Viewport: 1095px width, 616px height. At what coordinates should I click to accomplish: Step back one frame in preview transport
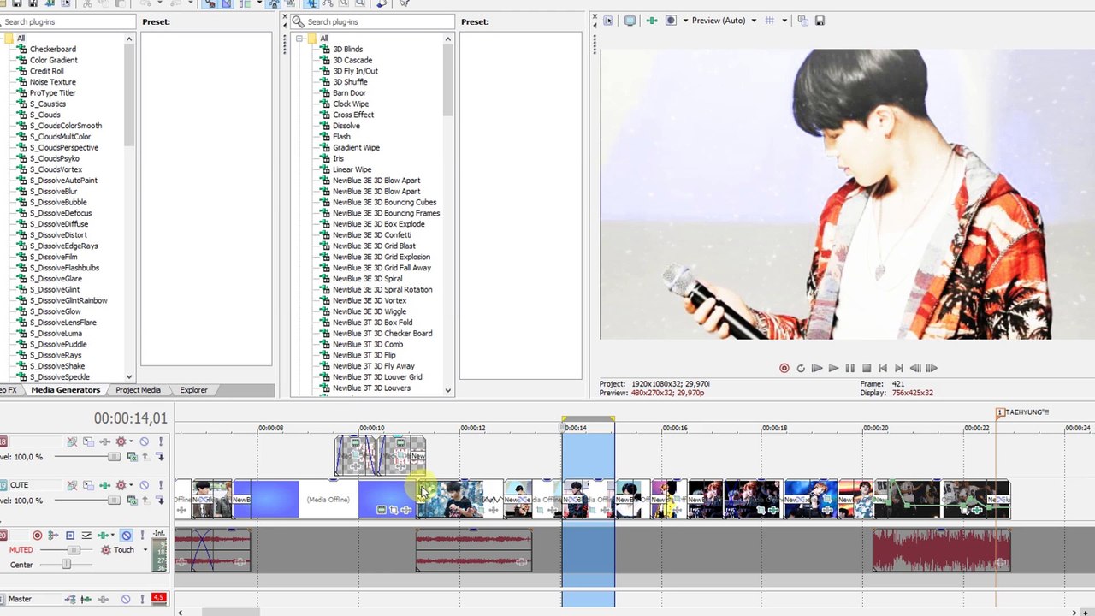click(x=915, y=368)
